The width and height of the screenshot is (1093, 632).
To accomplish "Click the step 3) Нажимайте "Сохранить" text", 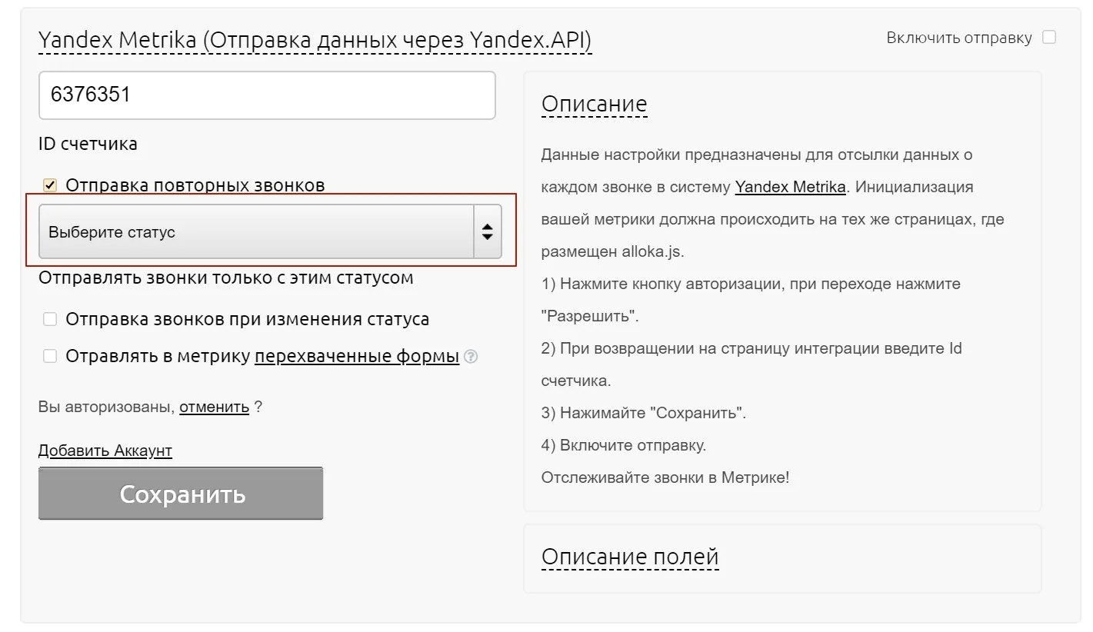I will click(x=644, y=413).
